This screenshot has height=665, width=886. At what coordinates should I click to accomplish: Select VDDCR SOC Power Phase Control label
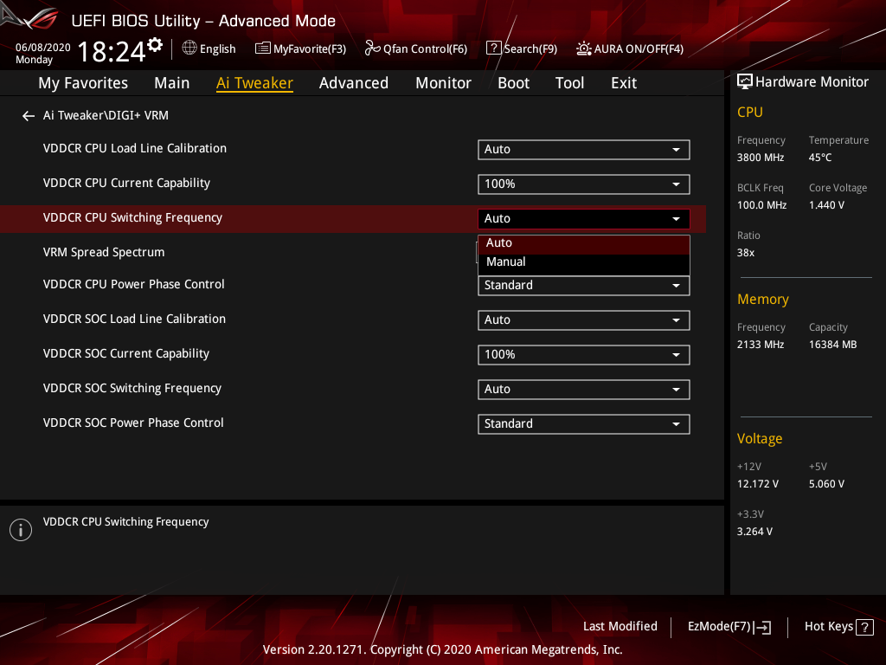(133, 423)
